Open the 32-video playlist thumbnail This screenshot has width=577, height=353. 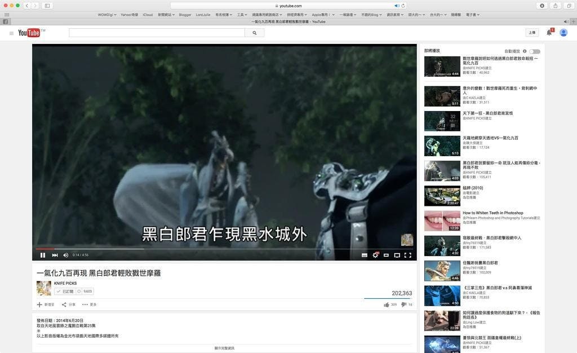point(442,121)
